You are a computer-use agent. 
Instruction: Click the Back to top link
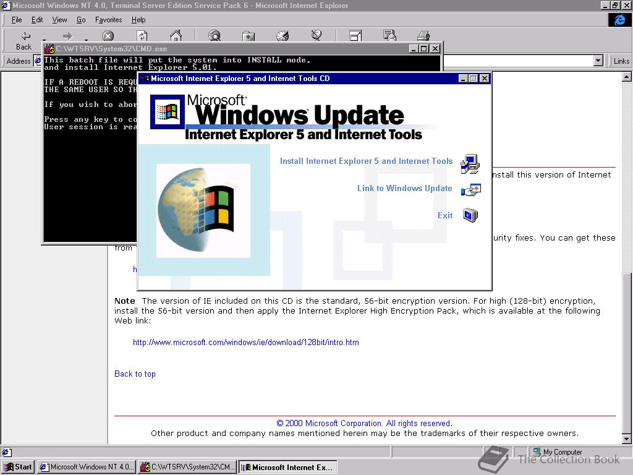coord(135,374)
